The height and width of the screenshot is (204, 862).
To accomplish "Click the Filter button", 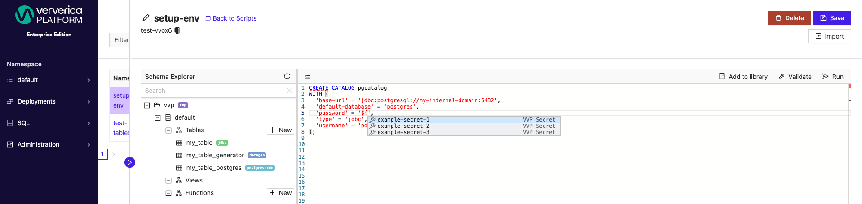I will (120, 40).
